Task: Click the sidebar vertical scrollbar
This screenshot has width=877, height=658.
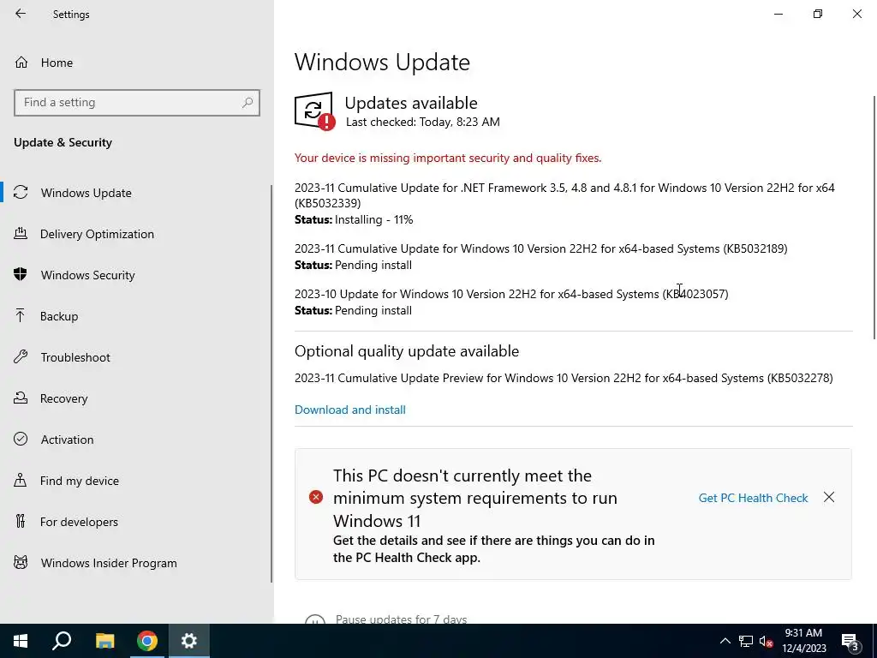Action: click(271, 383)
